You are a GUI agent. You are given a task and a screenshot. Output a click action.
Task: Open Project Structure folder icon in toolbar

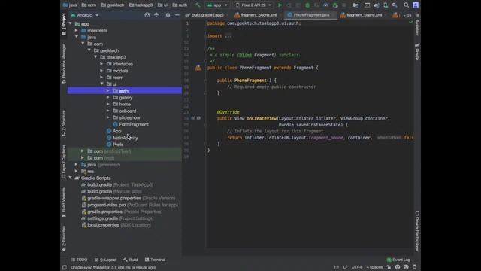click(355, 5)
